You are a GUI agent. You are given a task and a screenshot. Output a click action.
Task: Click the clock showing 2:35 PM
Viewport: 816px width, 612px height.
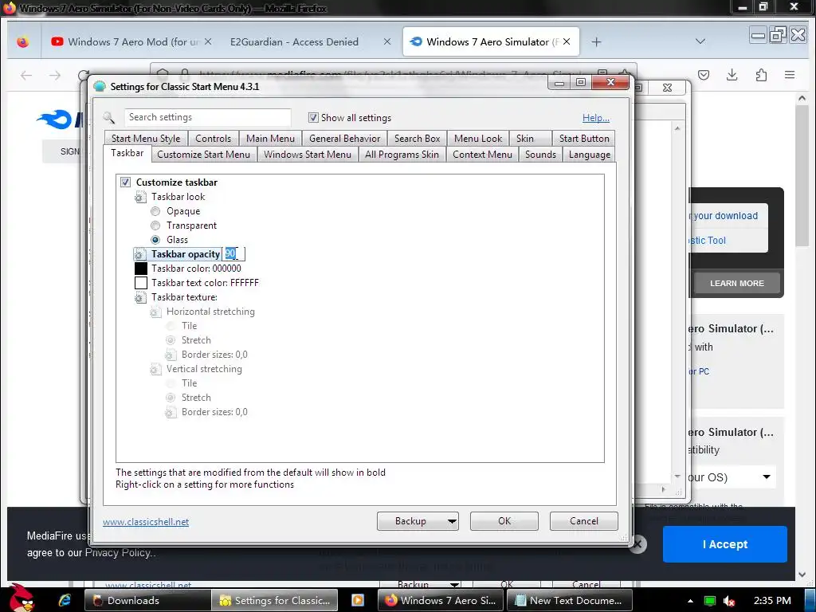coord(772,601)
